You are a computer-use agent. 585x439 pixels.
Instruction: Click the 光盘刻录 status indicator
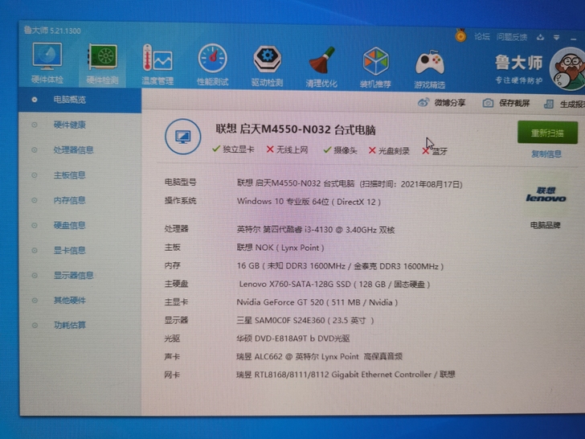[389, 150]
